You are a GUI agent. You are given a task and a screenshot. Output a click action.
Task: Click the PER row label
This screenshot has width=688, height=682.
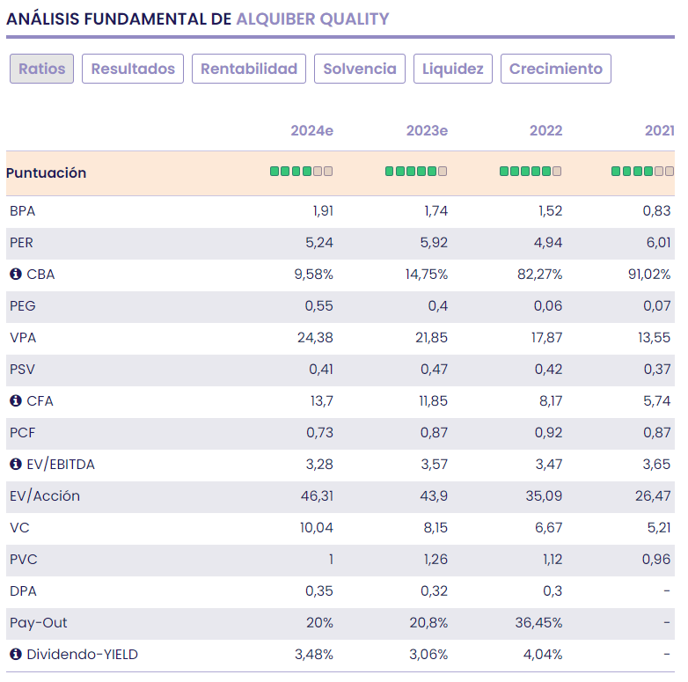21,243
